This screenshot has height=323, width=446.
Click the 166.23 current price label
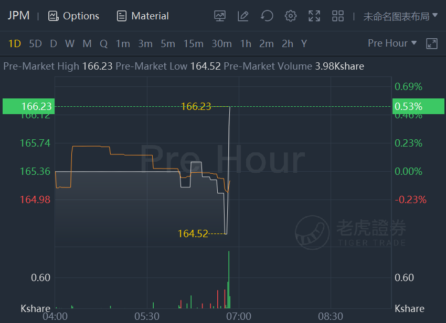[x=28, y=106]
